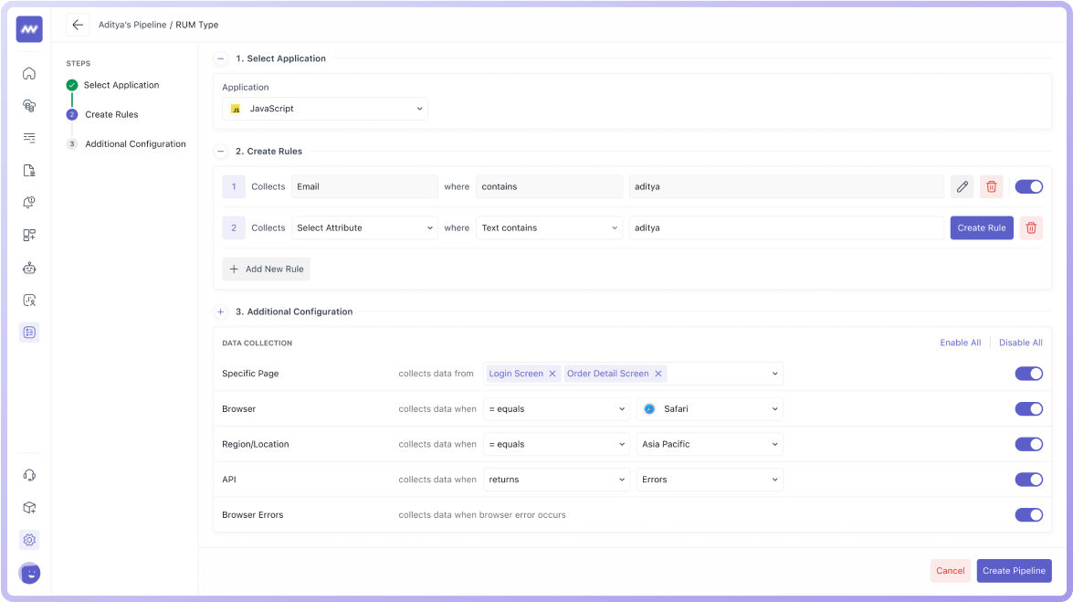Click rule 1 contains condition field
The width and height of the screenshot is (1073, 602).
[x=549, y=186]
